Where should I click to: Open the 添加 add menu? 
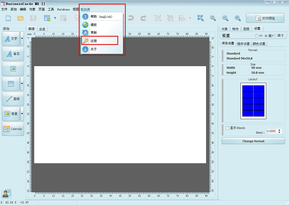14,9
